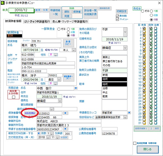Screen dimensions: 163x156
Task: Toggle the 報告交付料加算 blue dot indicator
Action: [x=39, y=133]
